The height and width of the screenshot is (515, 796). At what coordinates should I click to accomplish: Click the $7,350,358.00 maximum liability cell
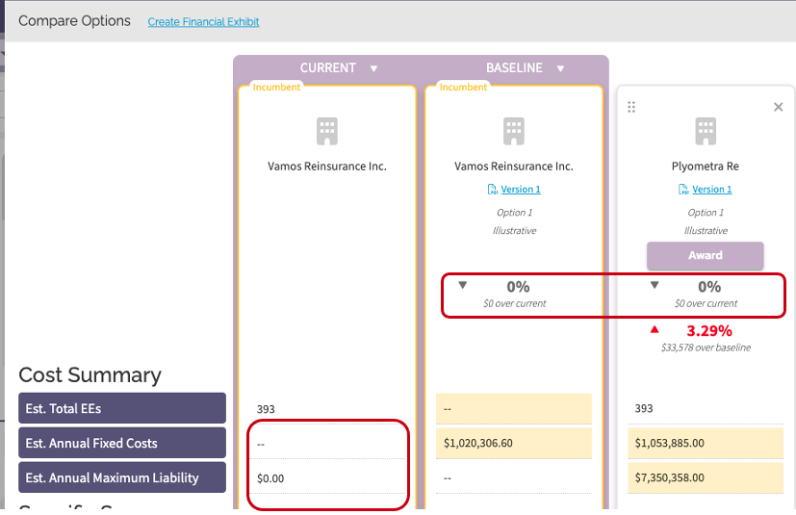coord(706,477)
